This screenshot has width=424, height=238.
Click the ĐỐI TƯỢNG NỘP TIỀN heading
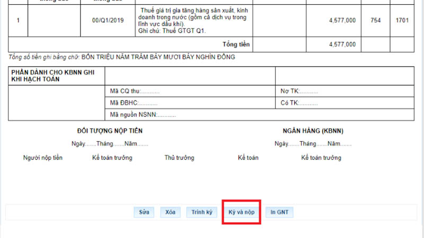point(110,131)
